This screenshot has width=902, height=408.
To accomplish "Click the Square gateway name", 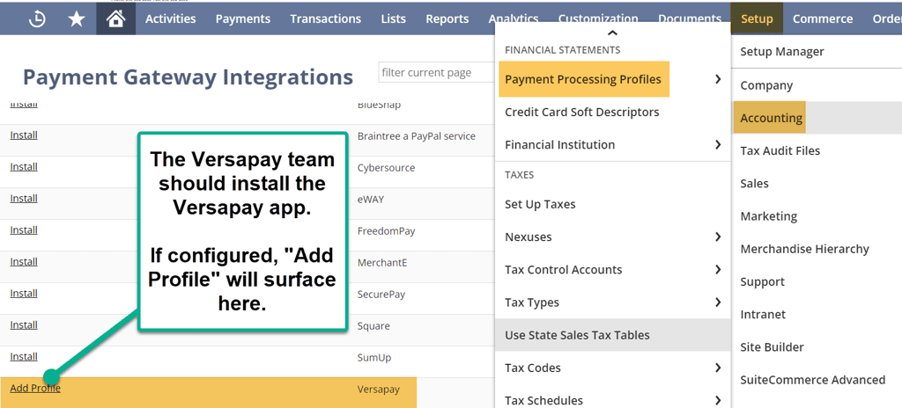I will coord(373,326).
